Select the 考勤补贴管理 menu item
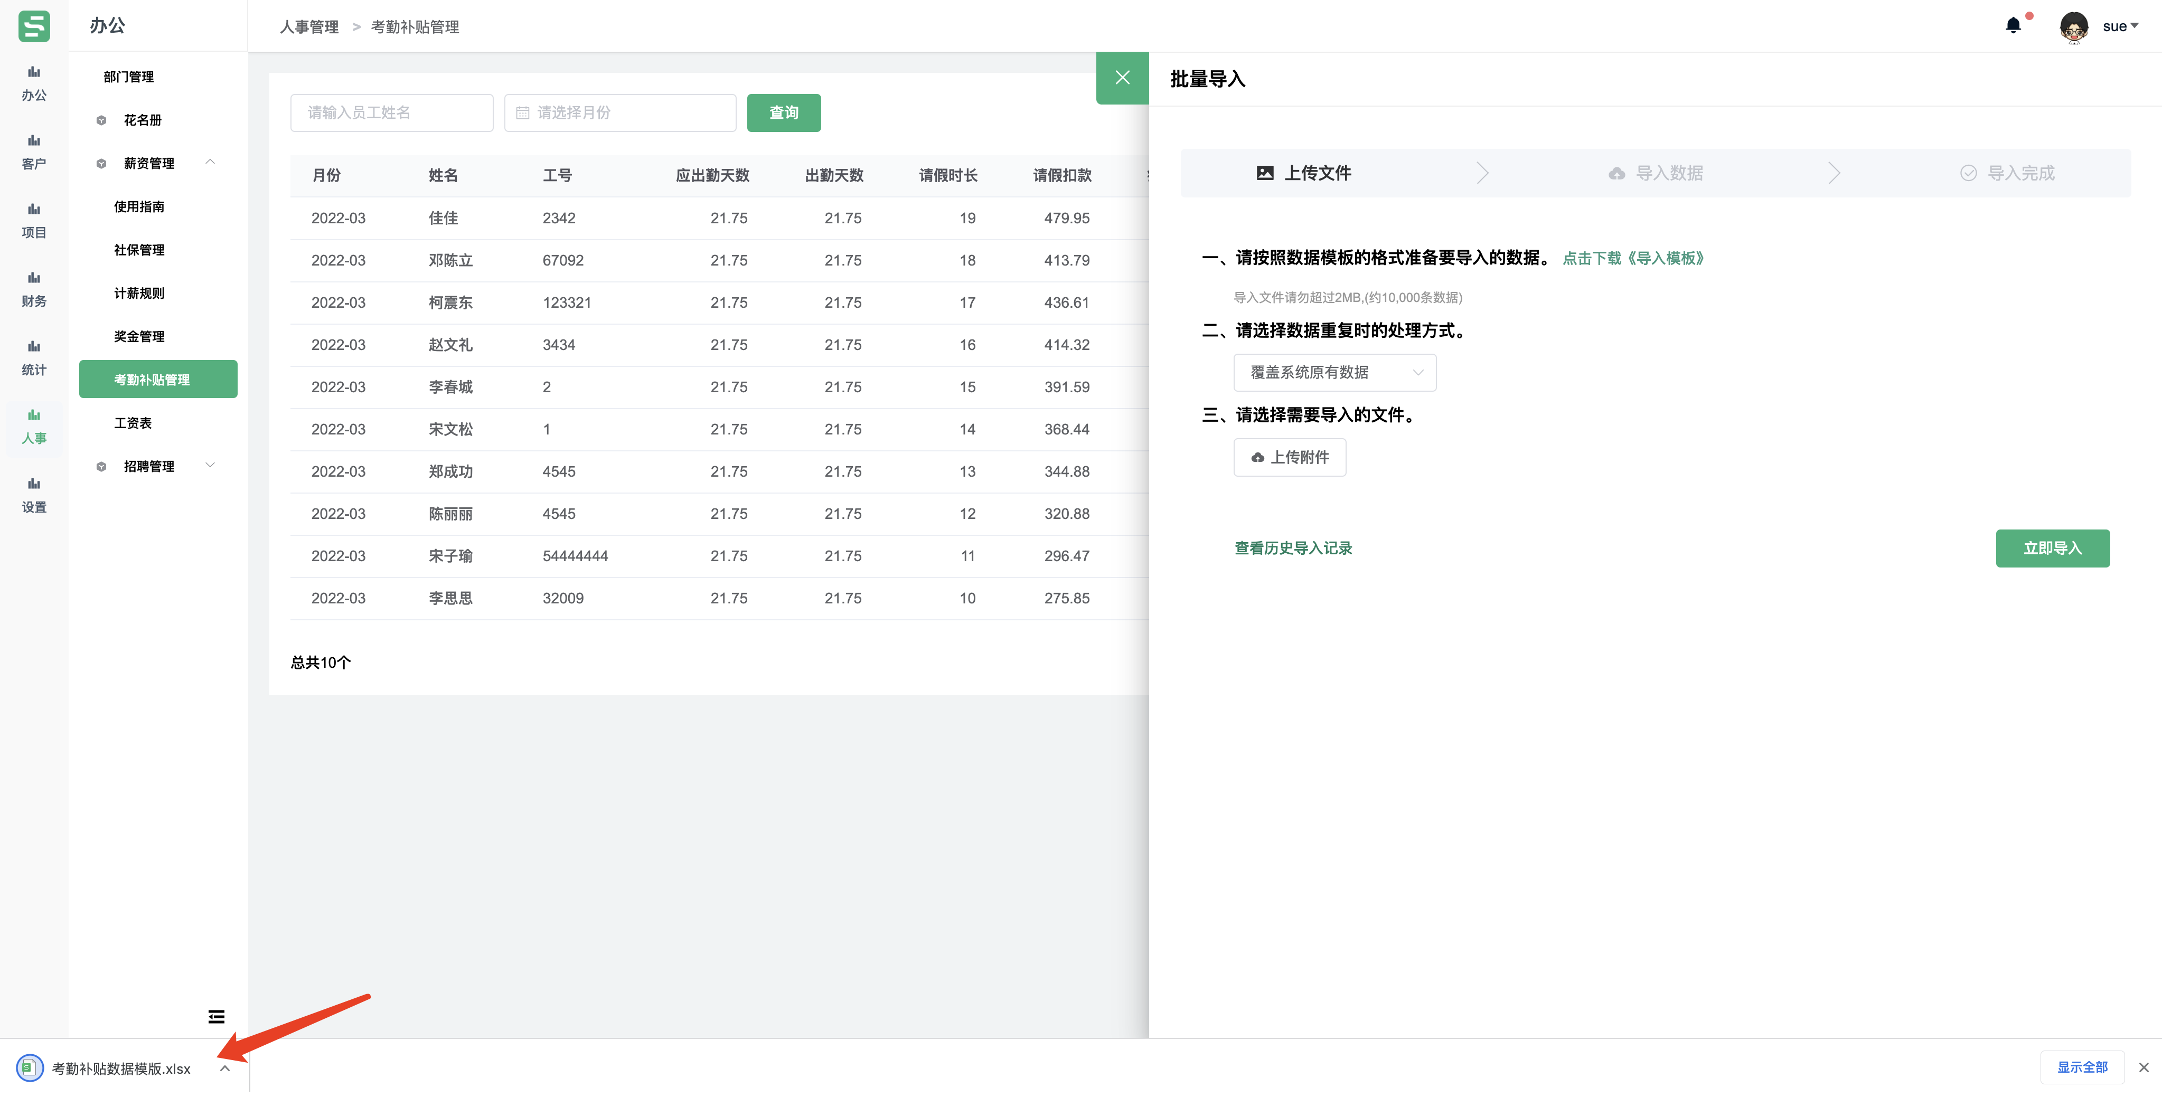2162x1097 pixels. pos(158,379)
